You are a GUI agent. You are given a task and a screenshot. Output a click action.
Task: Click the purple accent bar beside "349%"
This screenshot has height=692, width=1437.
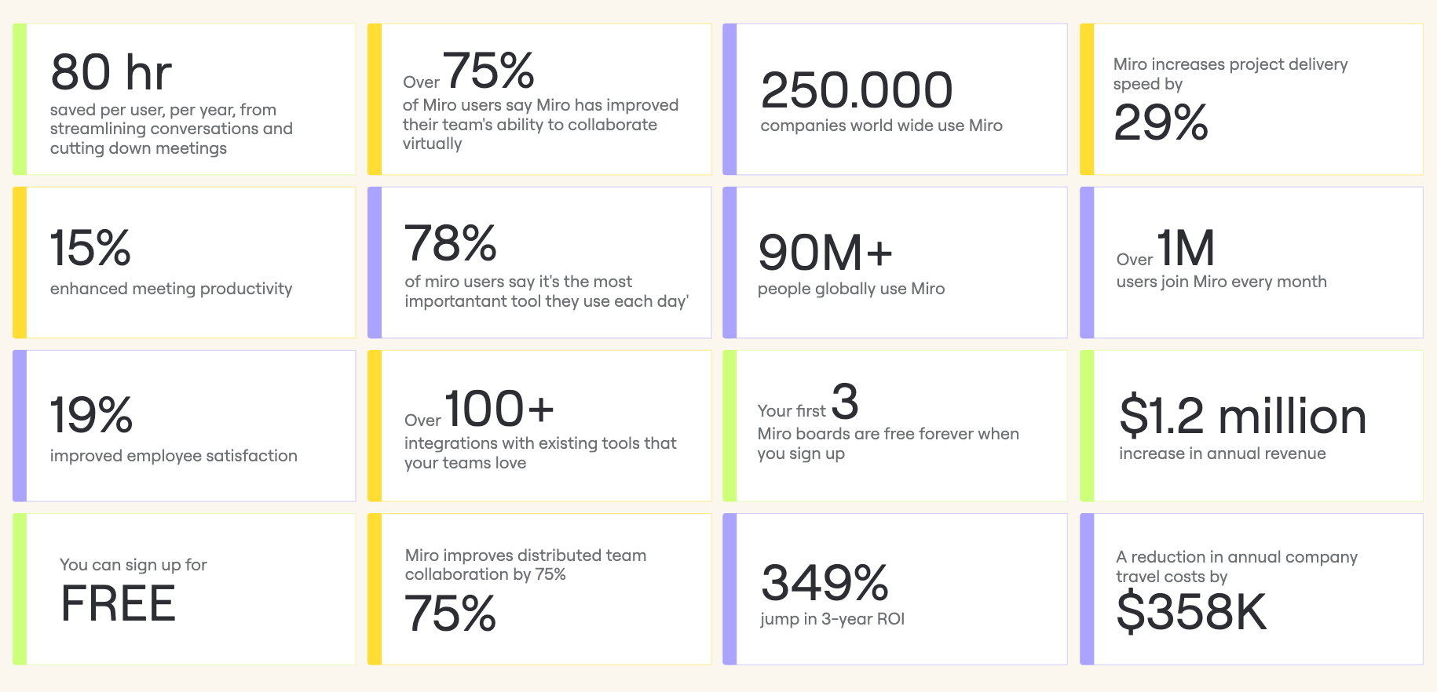coord(729,589)
